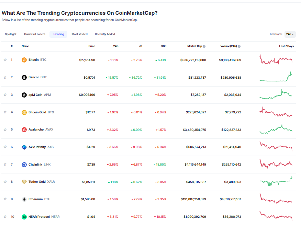
Task: Select the Trending tab
Action: [58, 34]
